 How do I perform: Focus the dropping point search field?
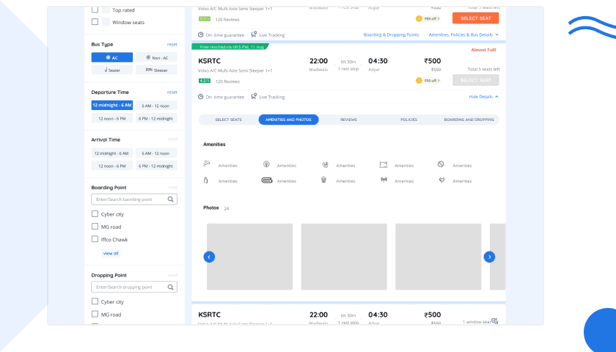(134, 287)
